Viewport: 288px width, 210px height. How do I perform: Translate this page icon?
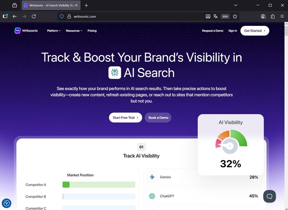[x=216, y=16]
